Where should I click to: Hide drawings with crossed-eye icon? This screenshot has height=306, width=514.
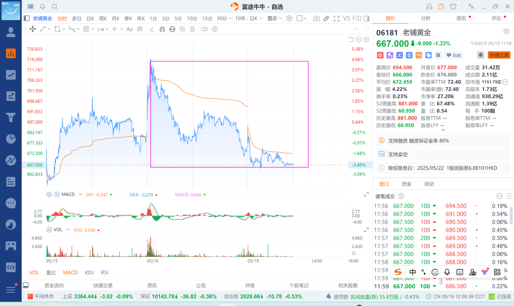[182, 29]
